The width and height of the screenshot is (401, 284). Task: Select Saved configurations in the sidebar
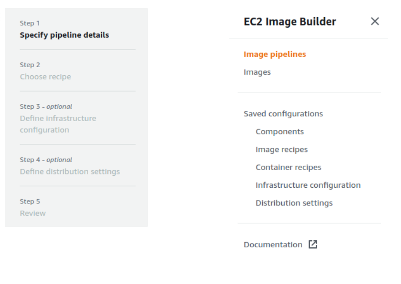point(283,114)
